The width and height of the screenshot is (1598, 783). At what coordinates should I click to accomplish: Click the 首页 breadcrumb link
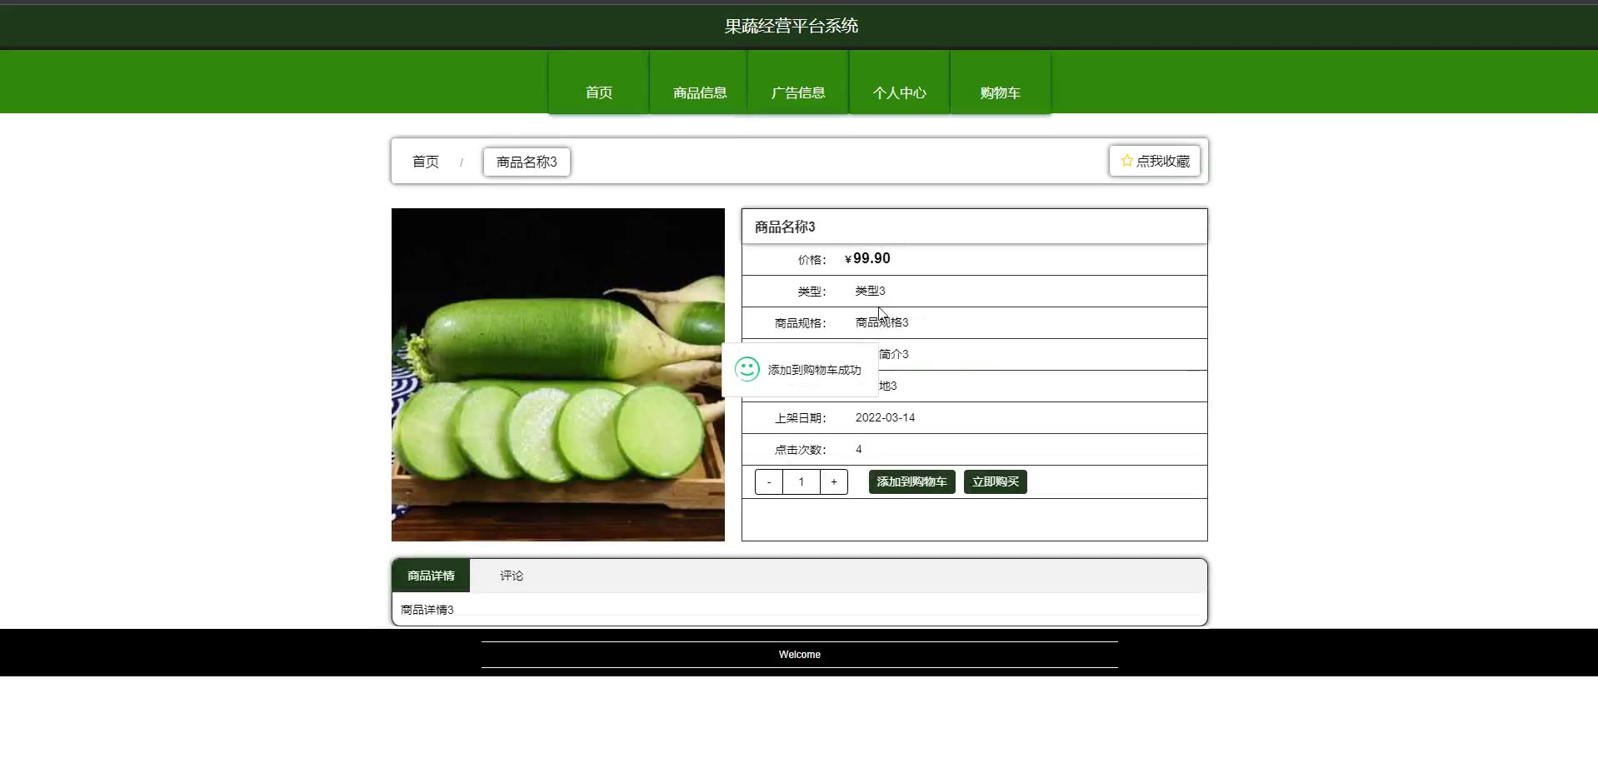pos(426,162)
